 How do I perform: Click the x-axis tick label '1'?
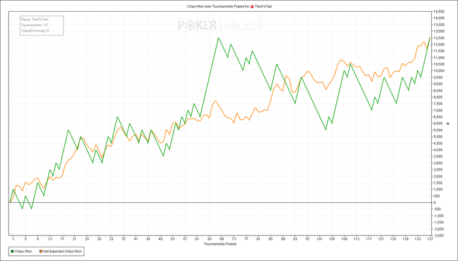click(13, 239)
